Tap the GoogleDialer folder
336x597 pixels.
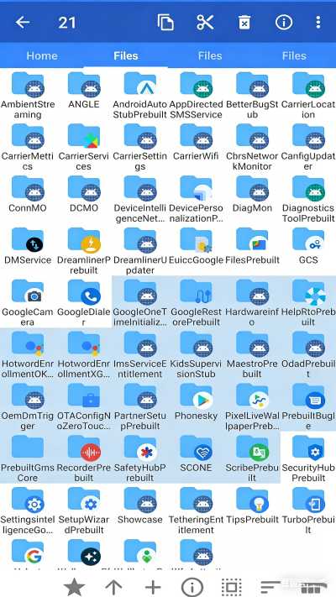(x=83, y=302)
